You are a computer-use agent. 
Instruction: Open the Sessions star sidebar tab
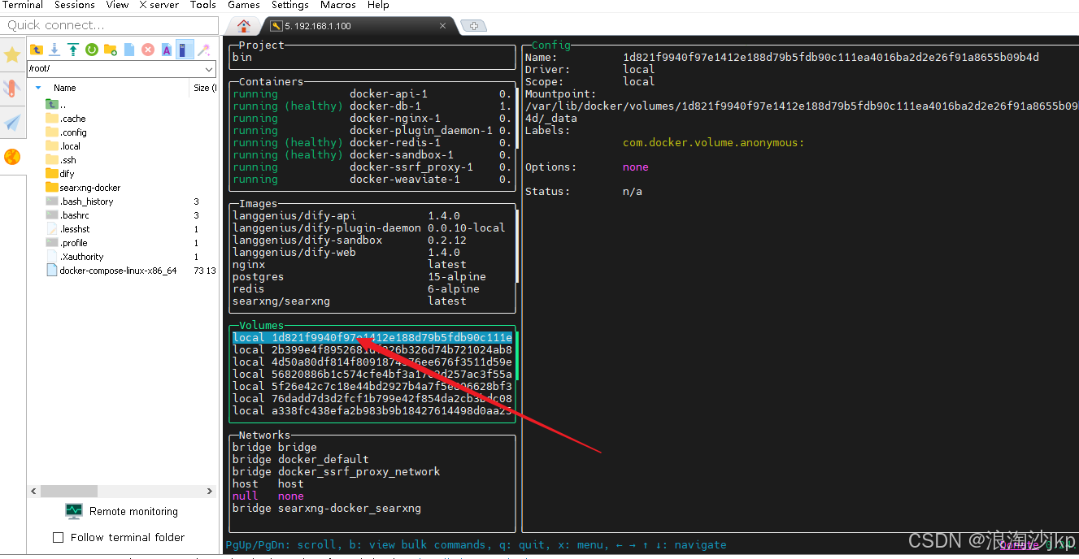(x=12, y=54)
